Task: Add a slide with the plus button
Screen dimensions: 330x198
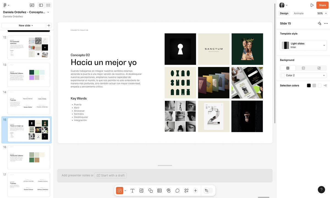Action: [49, 25]
